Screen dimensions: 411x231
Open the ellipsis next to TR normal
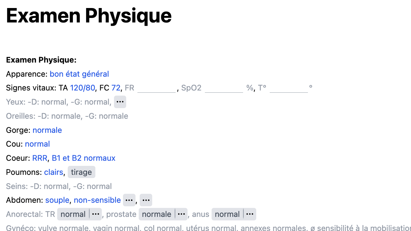click(95, 214)
